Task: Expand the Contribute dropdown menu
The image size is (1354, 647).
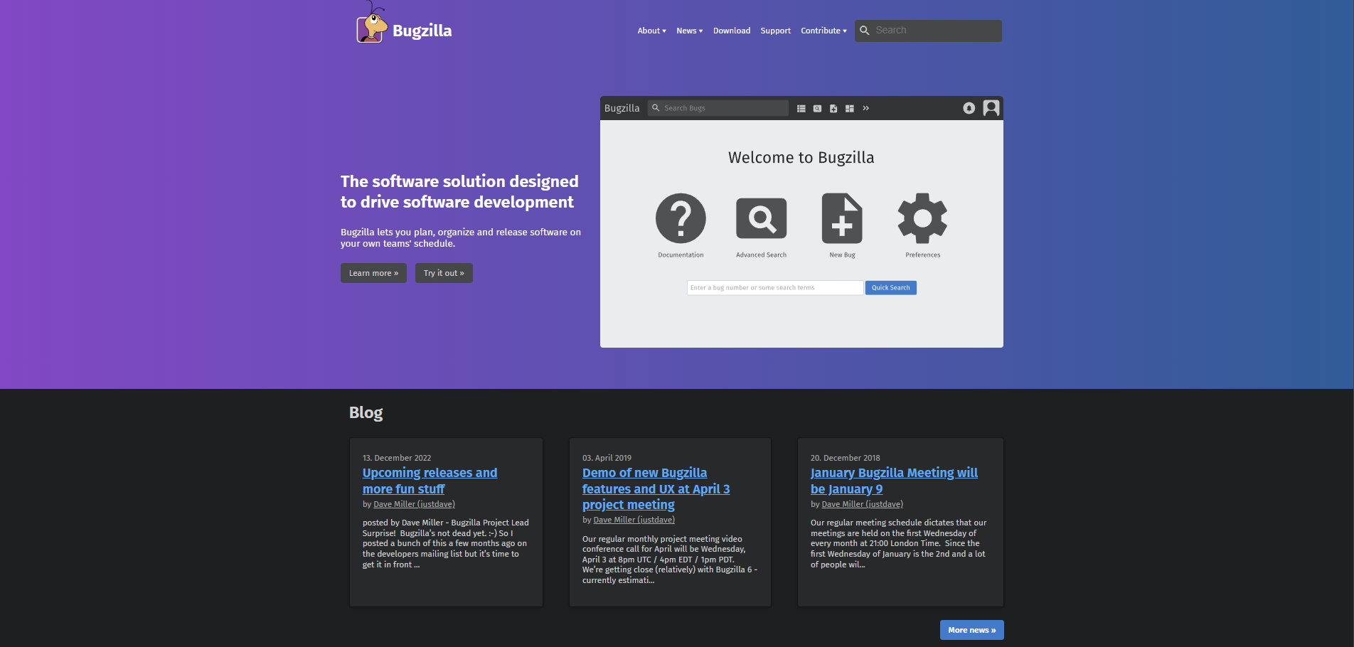Action: pyautogui.click(x=823, y=31)
